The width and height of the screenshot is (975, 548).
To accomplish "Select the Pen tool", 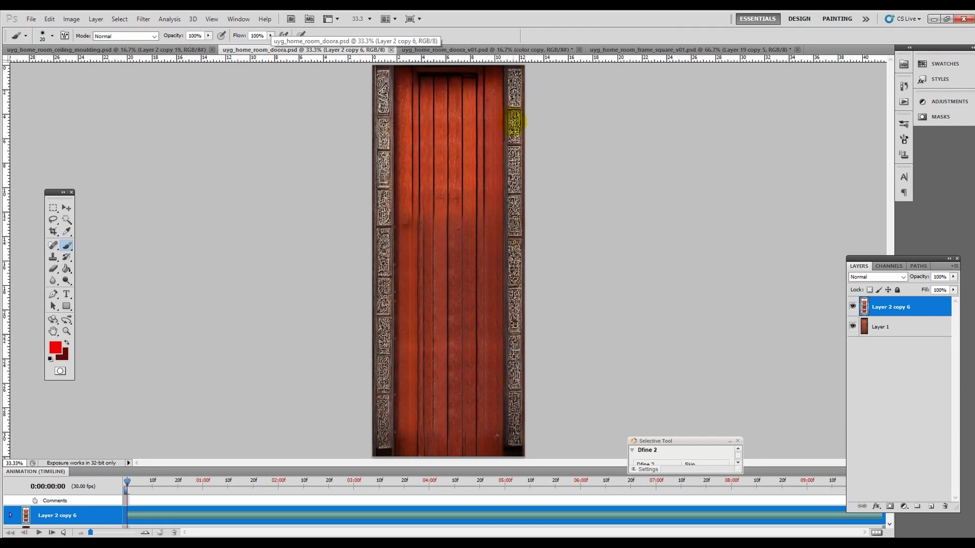I will pyautogui.click(x=53, y=294).
